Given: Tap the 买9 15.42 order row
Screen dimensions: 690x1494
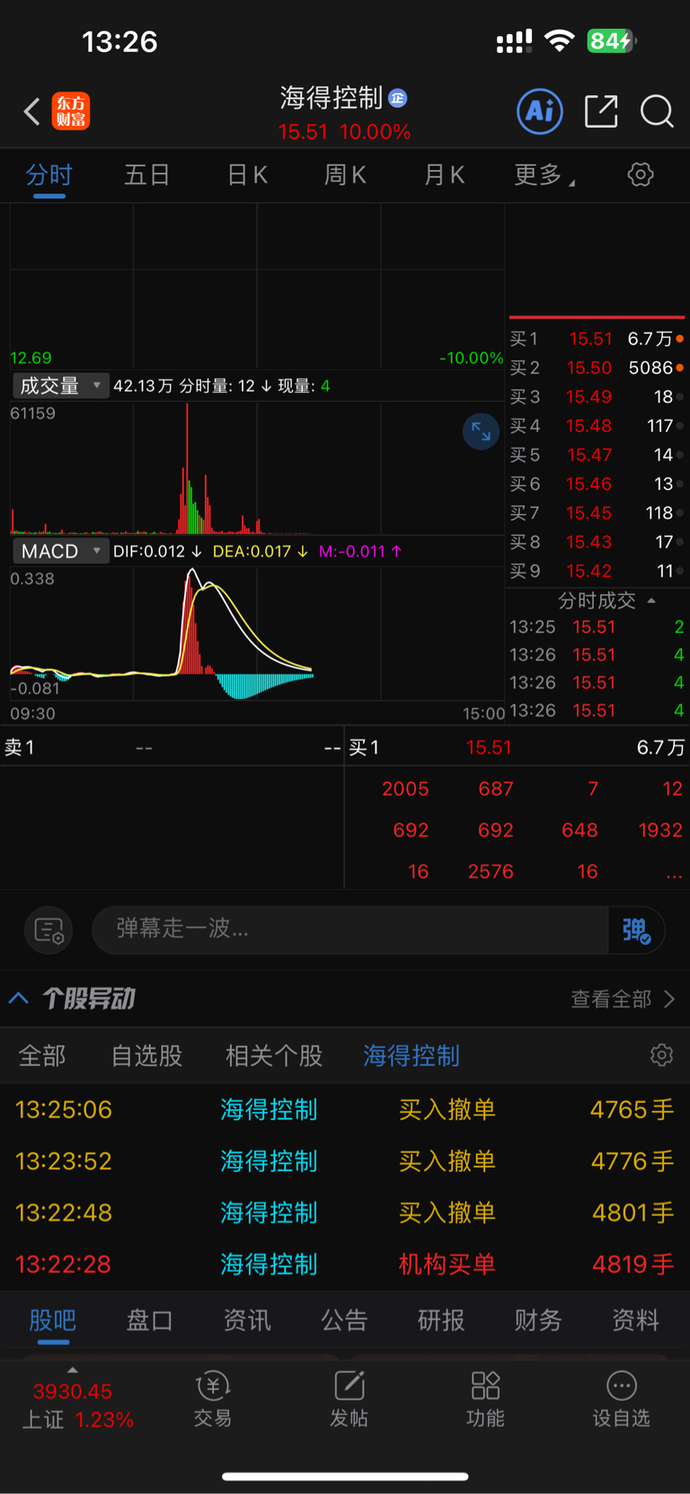Looking at the screenshot, I should coord(597,571).
